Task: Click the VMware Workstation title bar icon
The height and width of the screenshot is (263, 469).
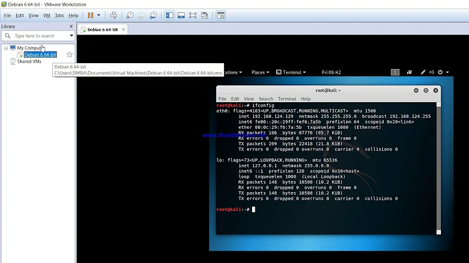Action: coord(4,4)
